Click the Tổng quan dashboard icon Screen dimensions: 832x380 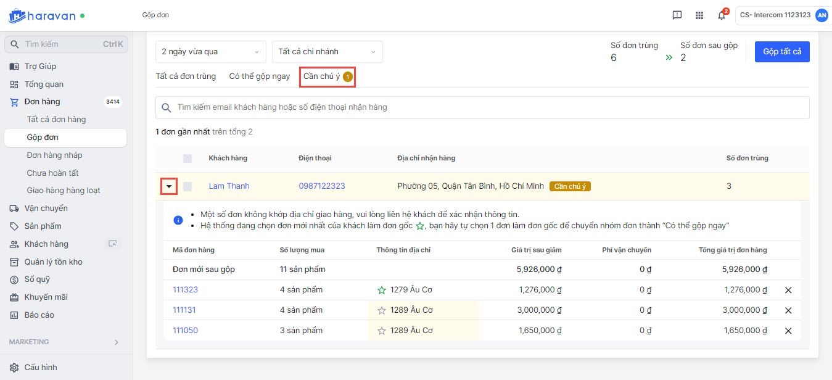point(14,85)
